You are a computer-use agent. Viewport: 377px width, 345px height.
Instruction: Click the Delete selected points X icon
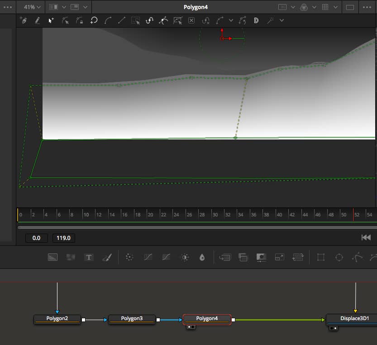click(191, 20)
